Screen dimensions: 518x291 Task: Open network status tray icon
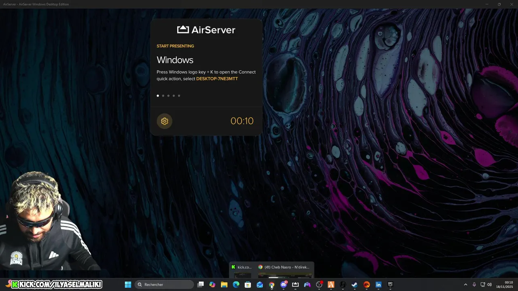tap(482, 285)
